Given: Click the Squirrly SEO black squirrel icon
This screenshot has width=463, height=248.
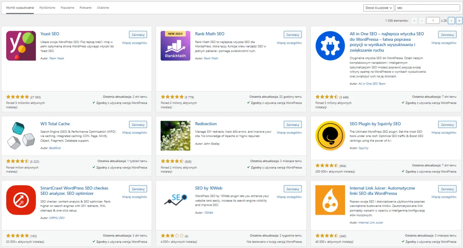Looking at the screenshot, I should click(x=330, y=135).
